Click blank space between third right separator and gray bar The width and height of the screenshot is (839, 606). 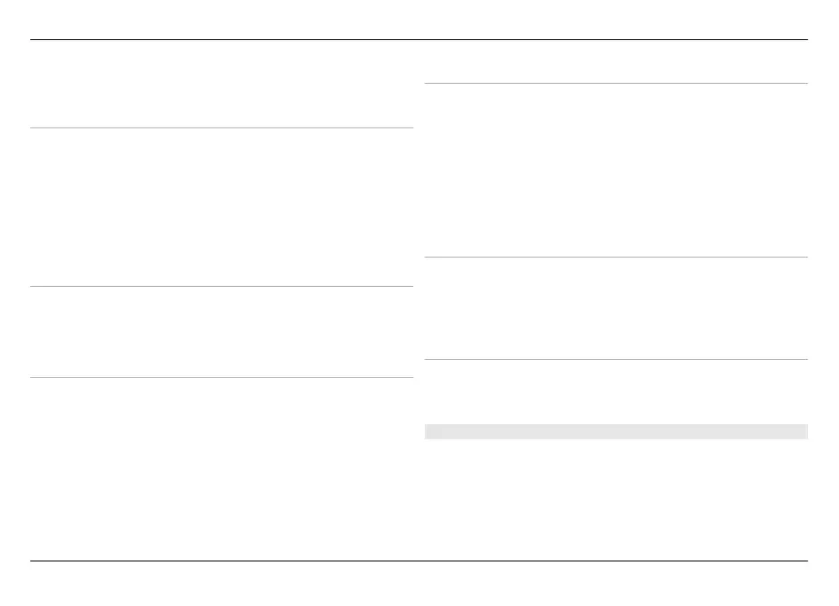(x=615, y=392)
